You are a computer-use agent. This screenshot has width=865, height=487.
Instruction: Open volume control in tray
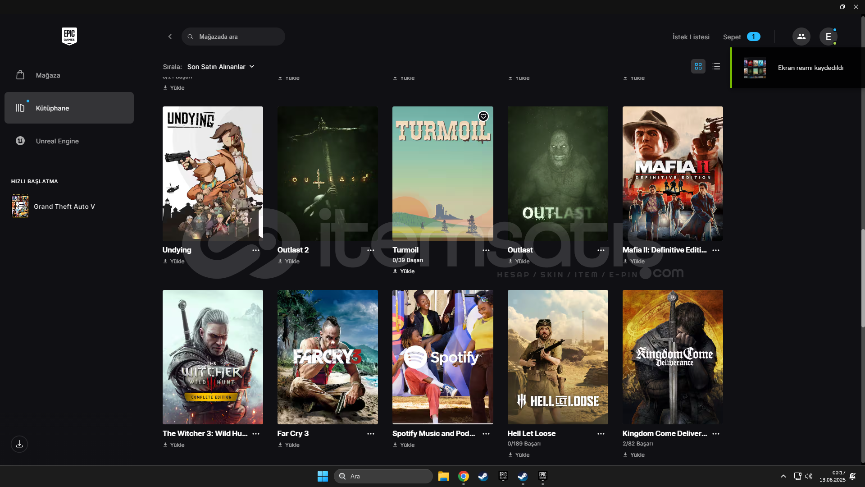(809, 476)
